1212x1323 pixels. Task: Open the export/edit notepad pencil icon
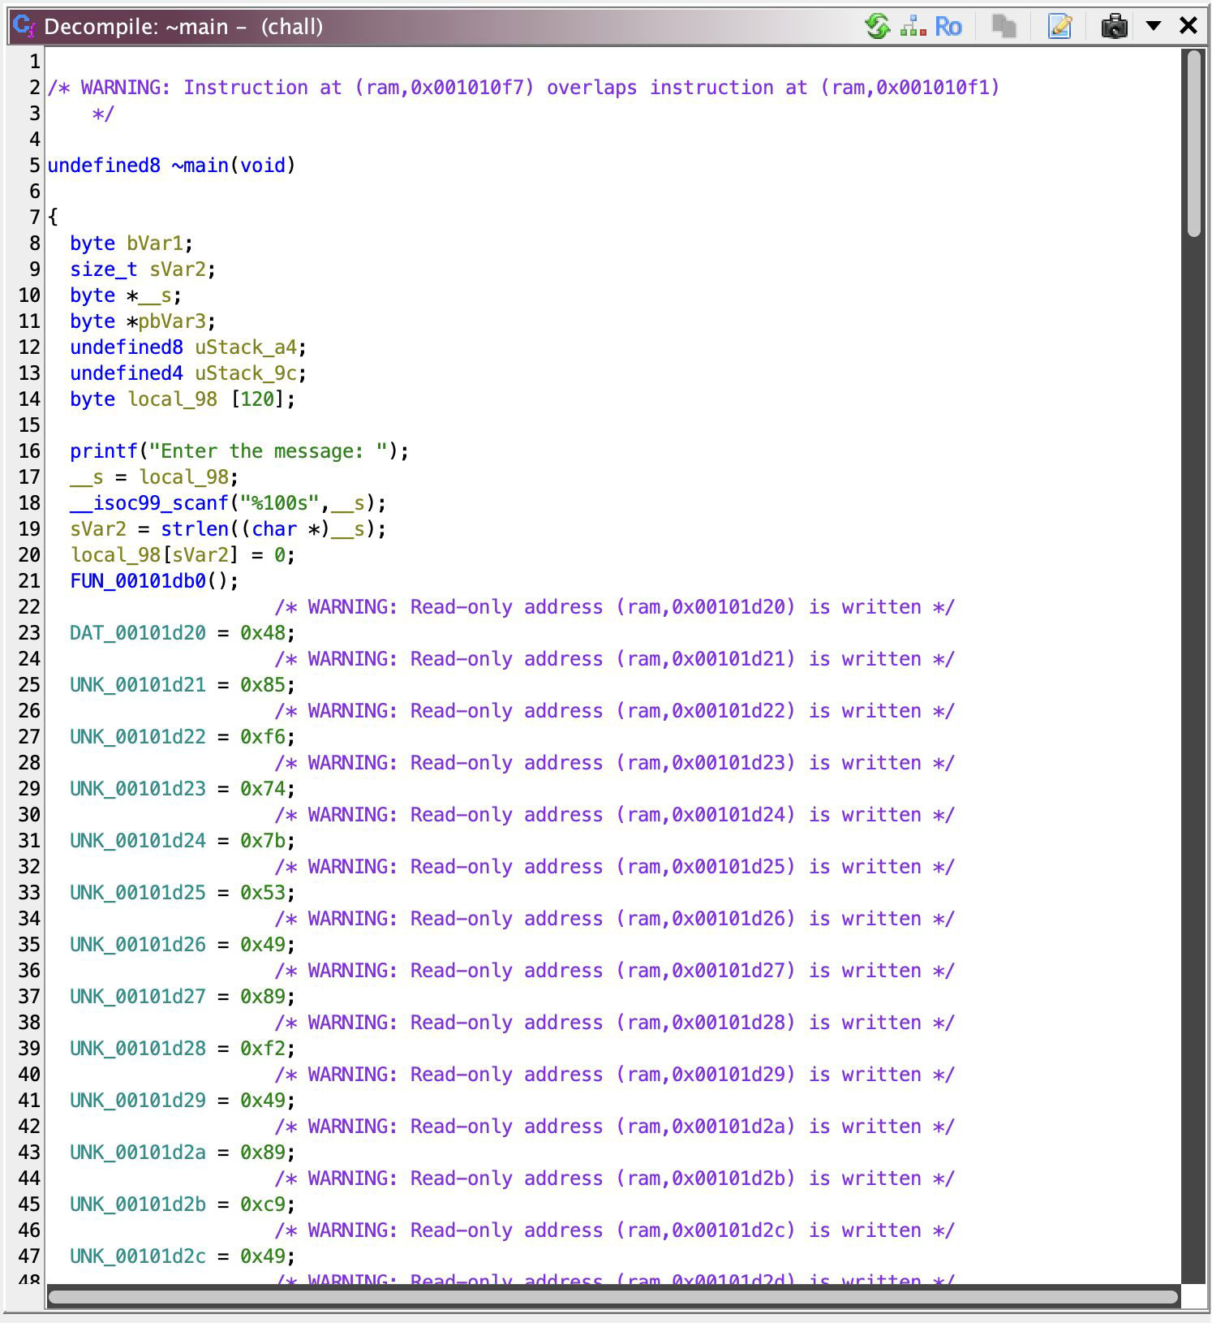pos(1059,26)
